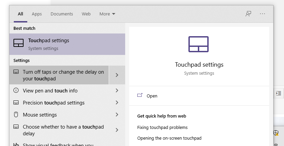Switch to the Documents tab
Screen dimensions: 284x146
(x=62, y=14)
